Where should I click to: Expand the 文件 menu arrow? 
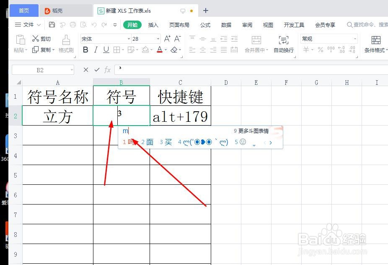(x=39, y=25)
